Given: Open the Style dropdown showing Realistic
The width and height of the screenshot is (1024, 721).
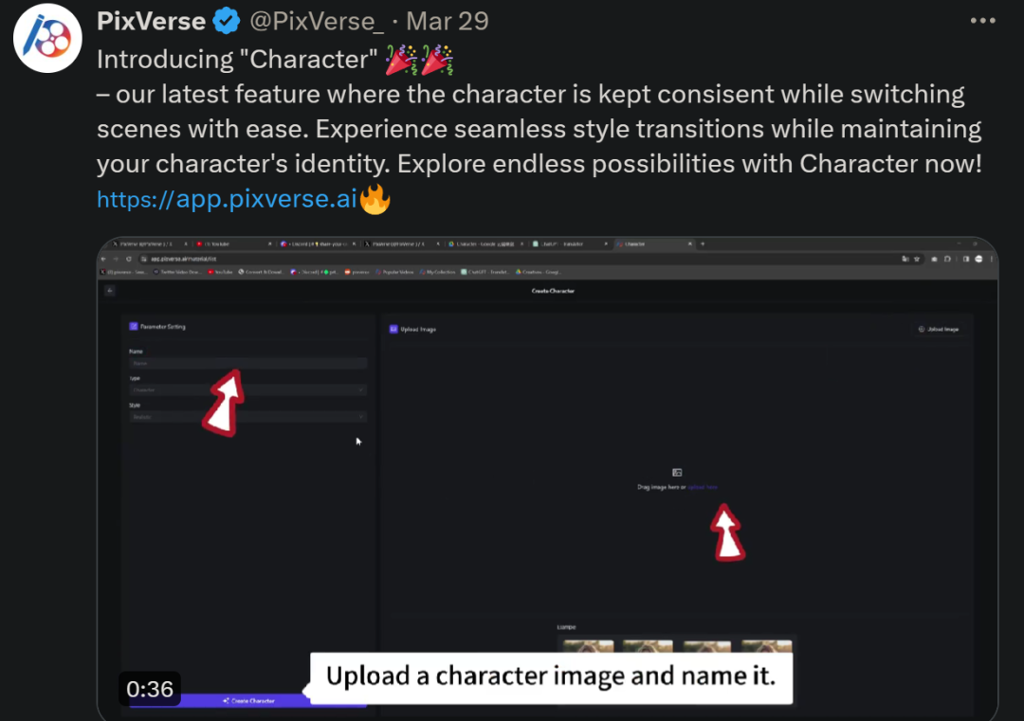Looking at the screenshot, I should coord(247,417).
